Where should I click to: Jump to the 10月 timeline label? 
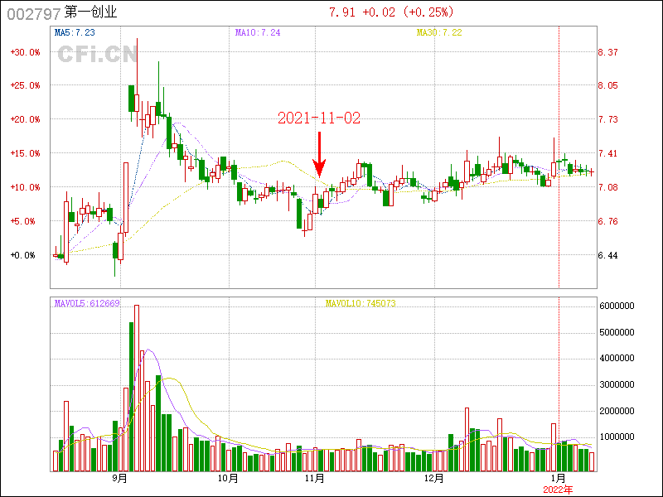[x=228, y=479]
